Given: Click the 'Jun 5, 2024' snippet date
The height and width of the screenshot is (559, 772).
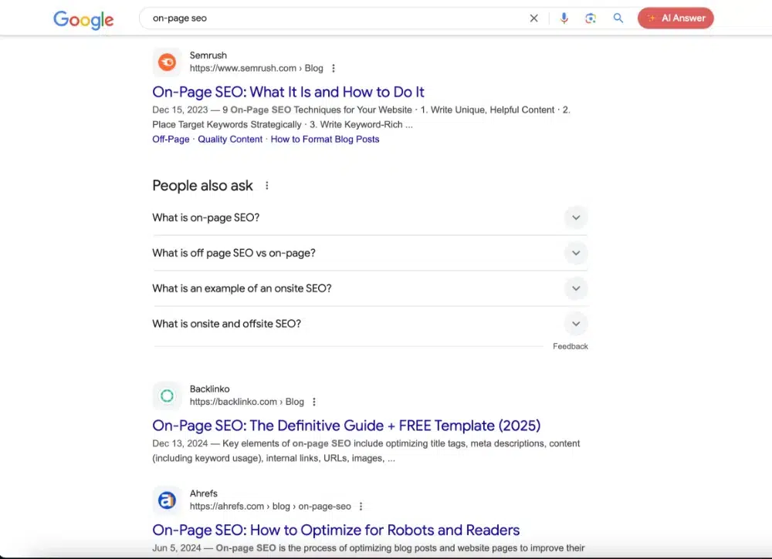Looking at the screenshot, I should [177, 547].
